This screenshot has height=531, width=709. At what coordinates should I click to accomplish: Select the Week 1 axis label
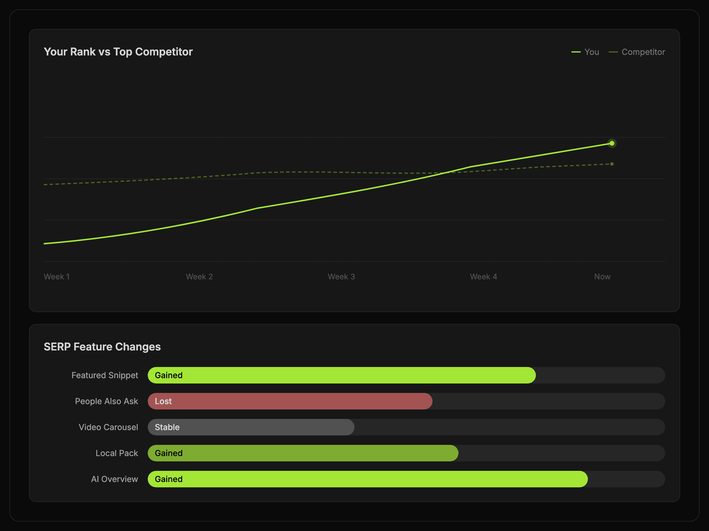(x=57, y=276)
